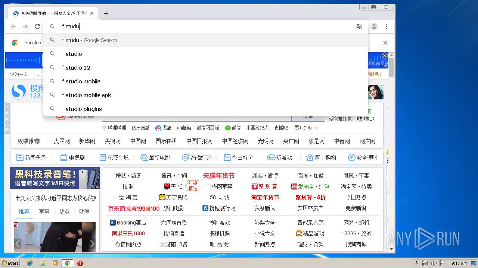Open the Chrome profile avatar
Image resolution: width=478 pixels, height=268 pixels.
(374, 26)
